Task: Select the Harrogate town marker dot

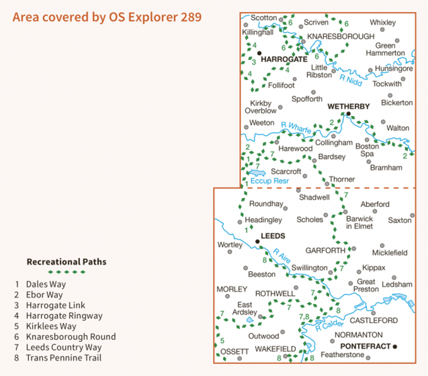Action: tap(259, 53)
